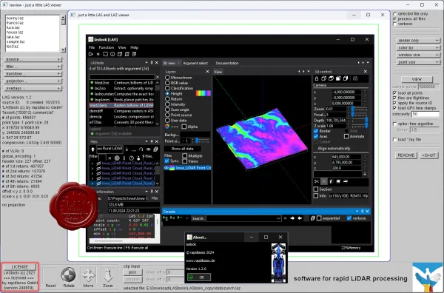444x293 pixels.
Task: Select the Monochrom layer radio button
Action: click(x=167, y=77)
